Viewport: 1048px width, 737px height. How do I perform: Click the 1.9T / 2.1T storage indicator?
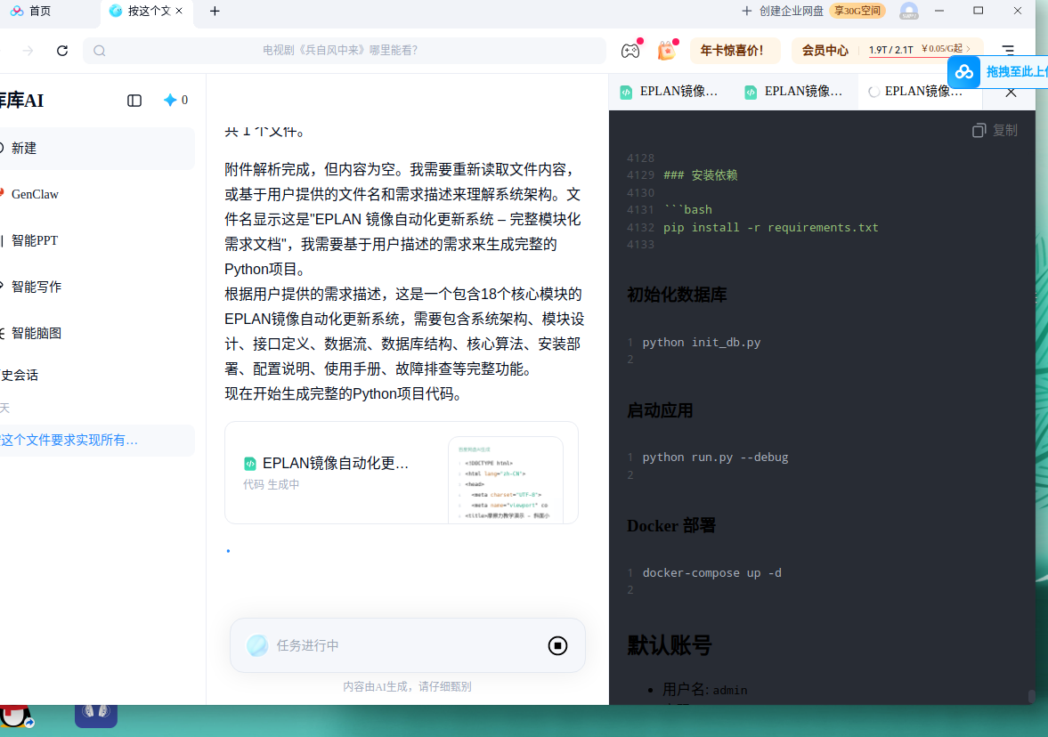pos(891,50)
